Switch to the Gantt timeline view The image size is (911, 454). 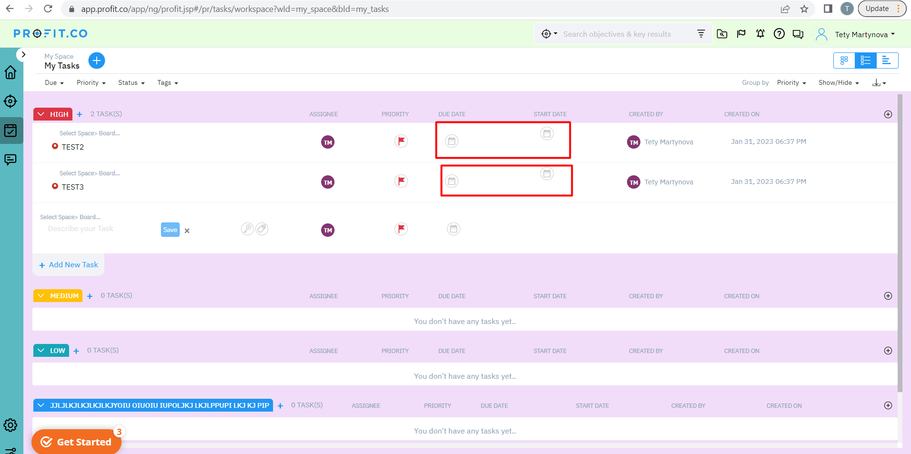pyautogui.click(x=887, y=61)
